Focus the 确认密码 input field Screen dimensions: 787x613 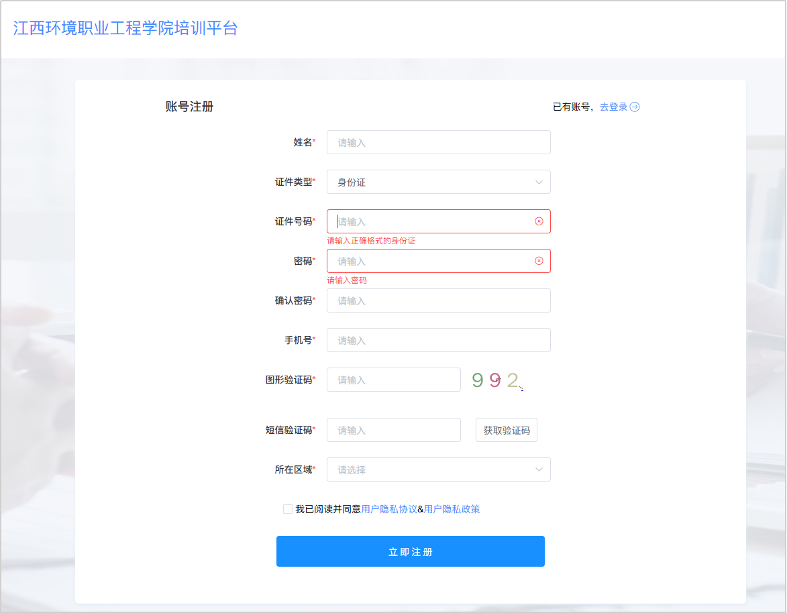(438, 300)
